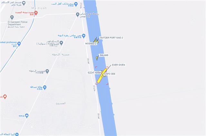Click the mosque pin at top left
206x136 pixels.
click(x=24, y=3)
